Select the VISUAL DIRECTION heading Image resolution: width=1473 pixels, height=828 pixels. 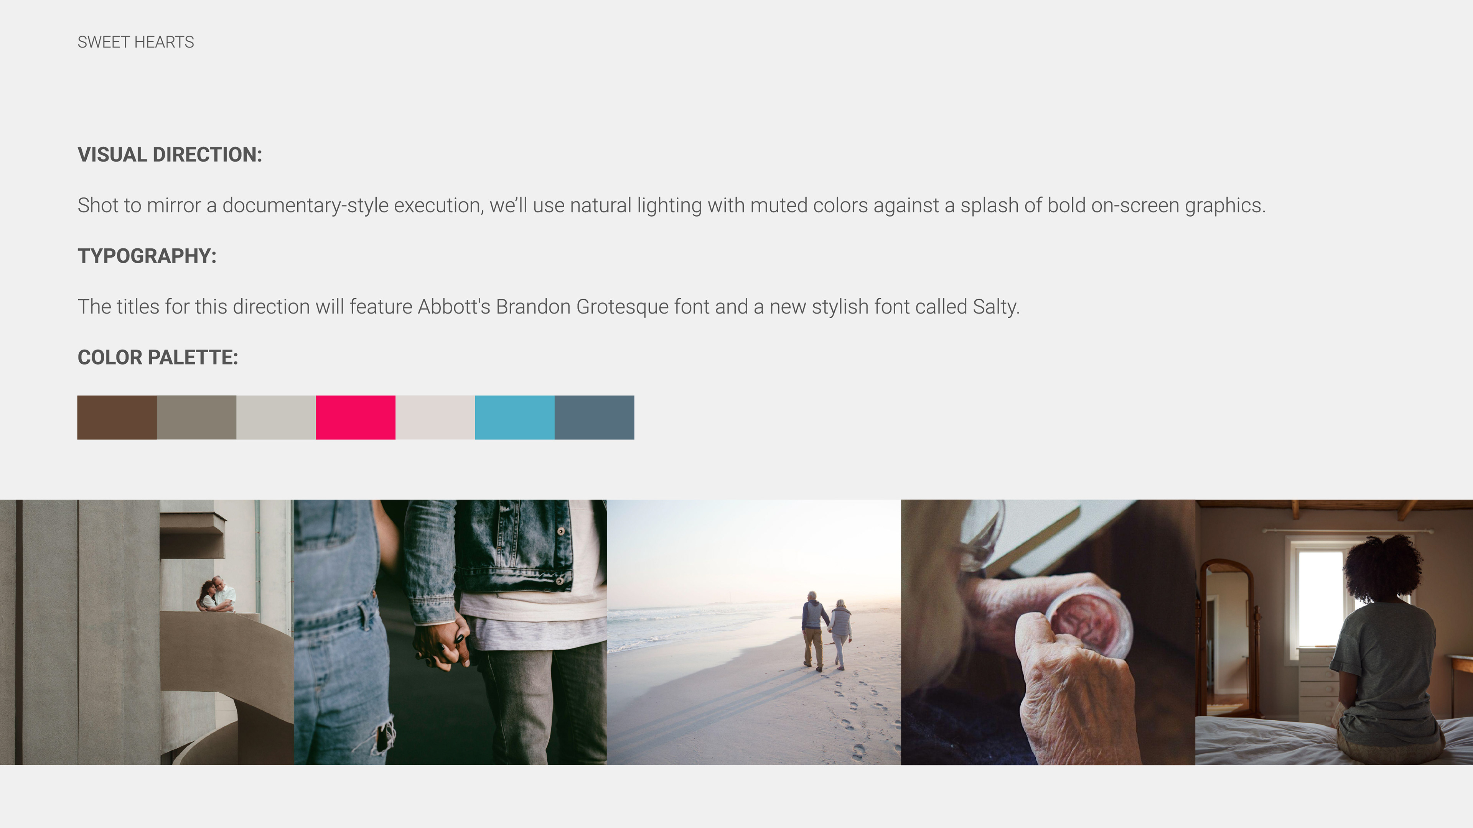[170, 155]
